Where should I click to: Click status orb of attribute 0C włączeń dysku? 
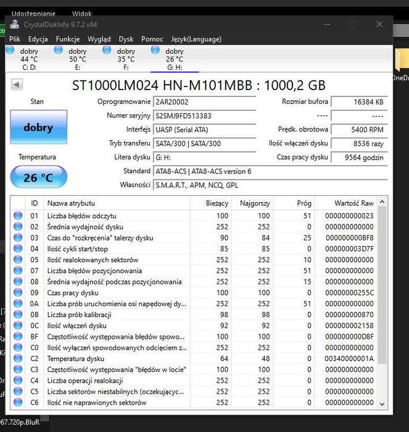tap(18, 325)
